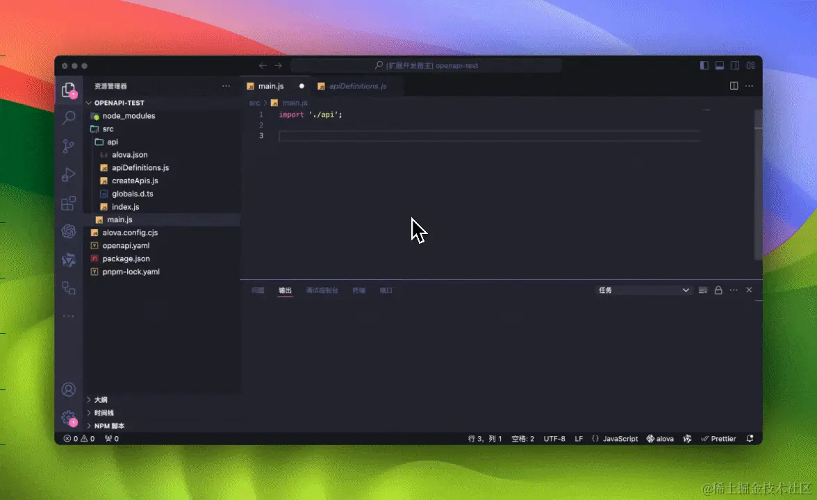The height and width of the screenshot is (500, 817).
Task: Open the Source Control view
Action: [68, 146]
